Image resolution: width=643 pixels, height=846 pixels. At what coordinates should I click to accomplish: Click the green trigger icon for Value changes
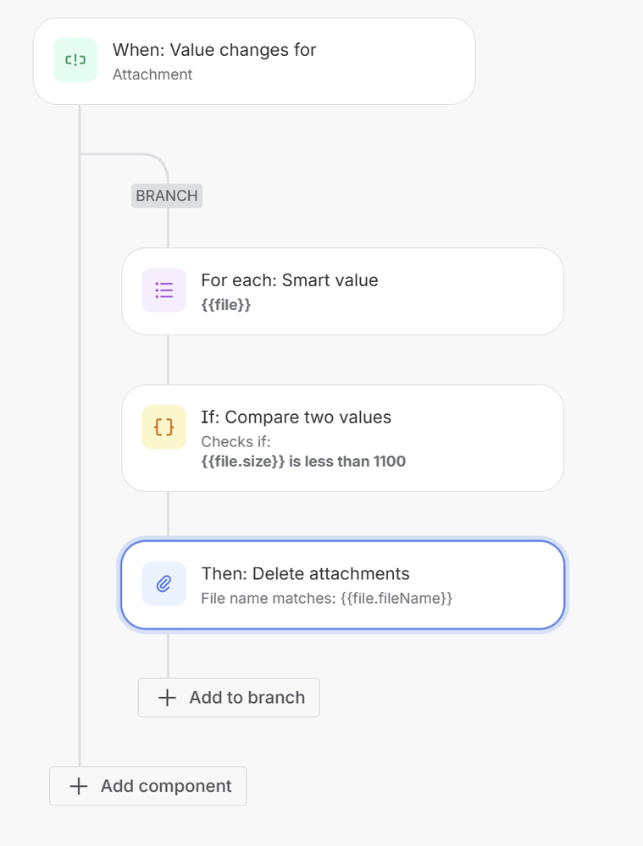(75, 60)
